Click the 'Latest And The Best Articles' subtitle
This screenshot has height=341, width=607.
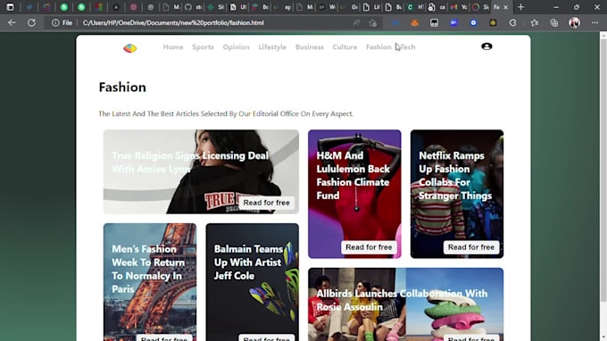pos(226,113)
